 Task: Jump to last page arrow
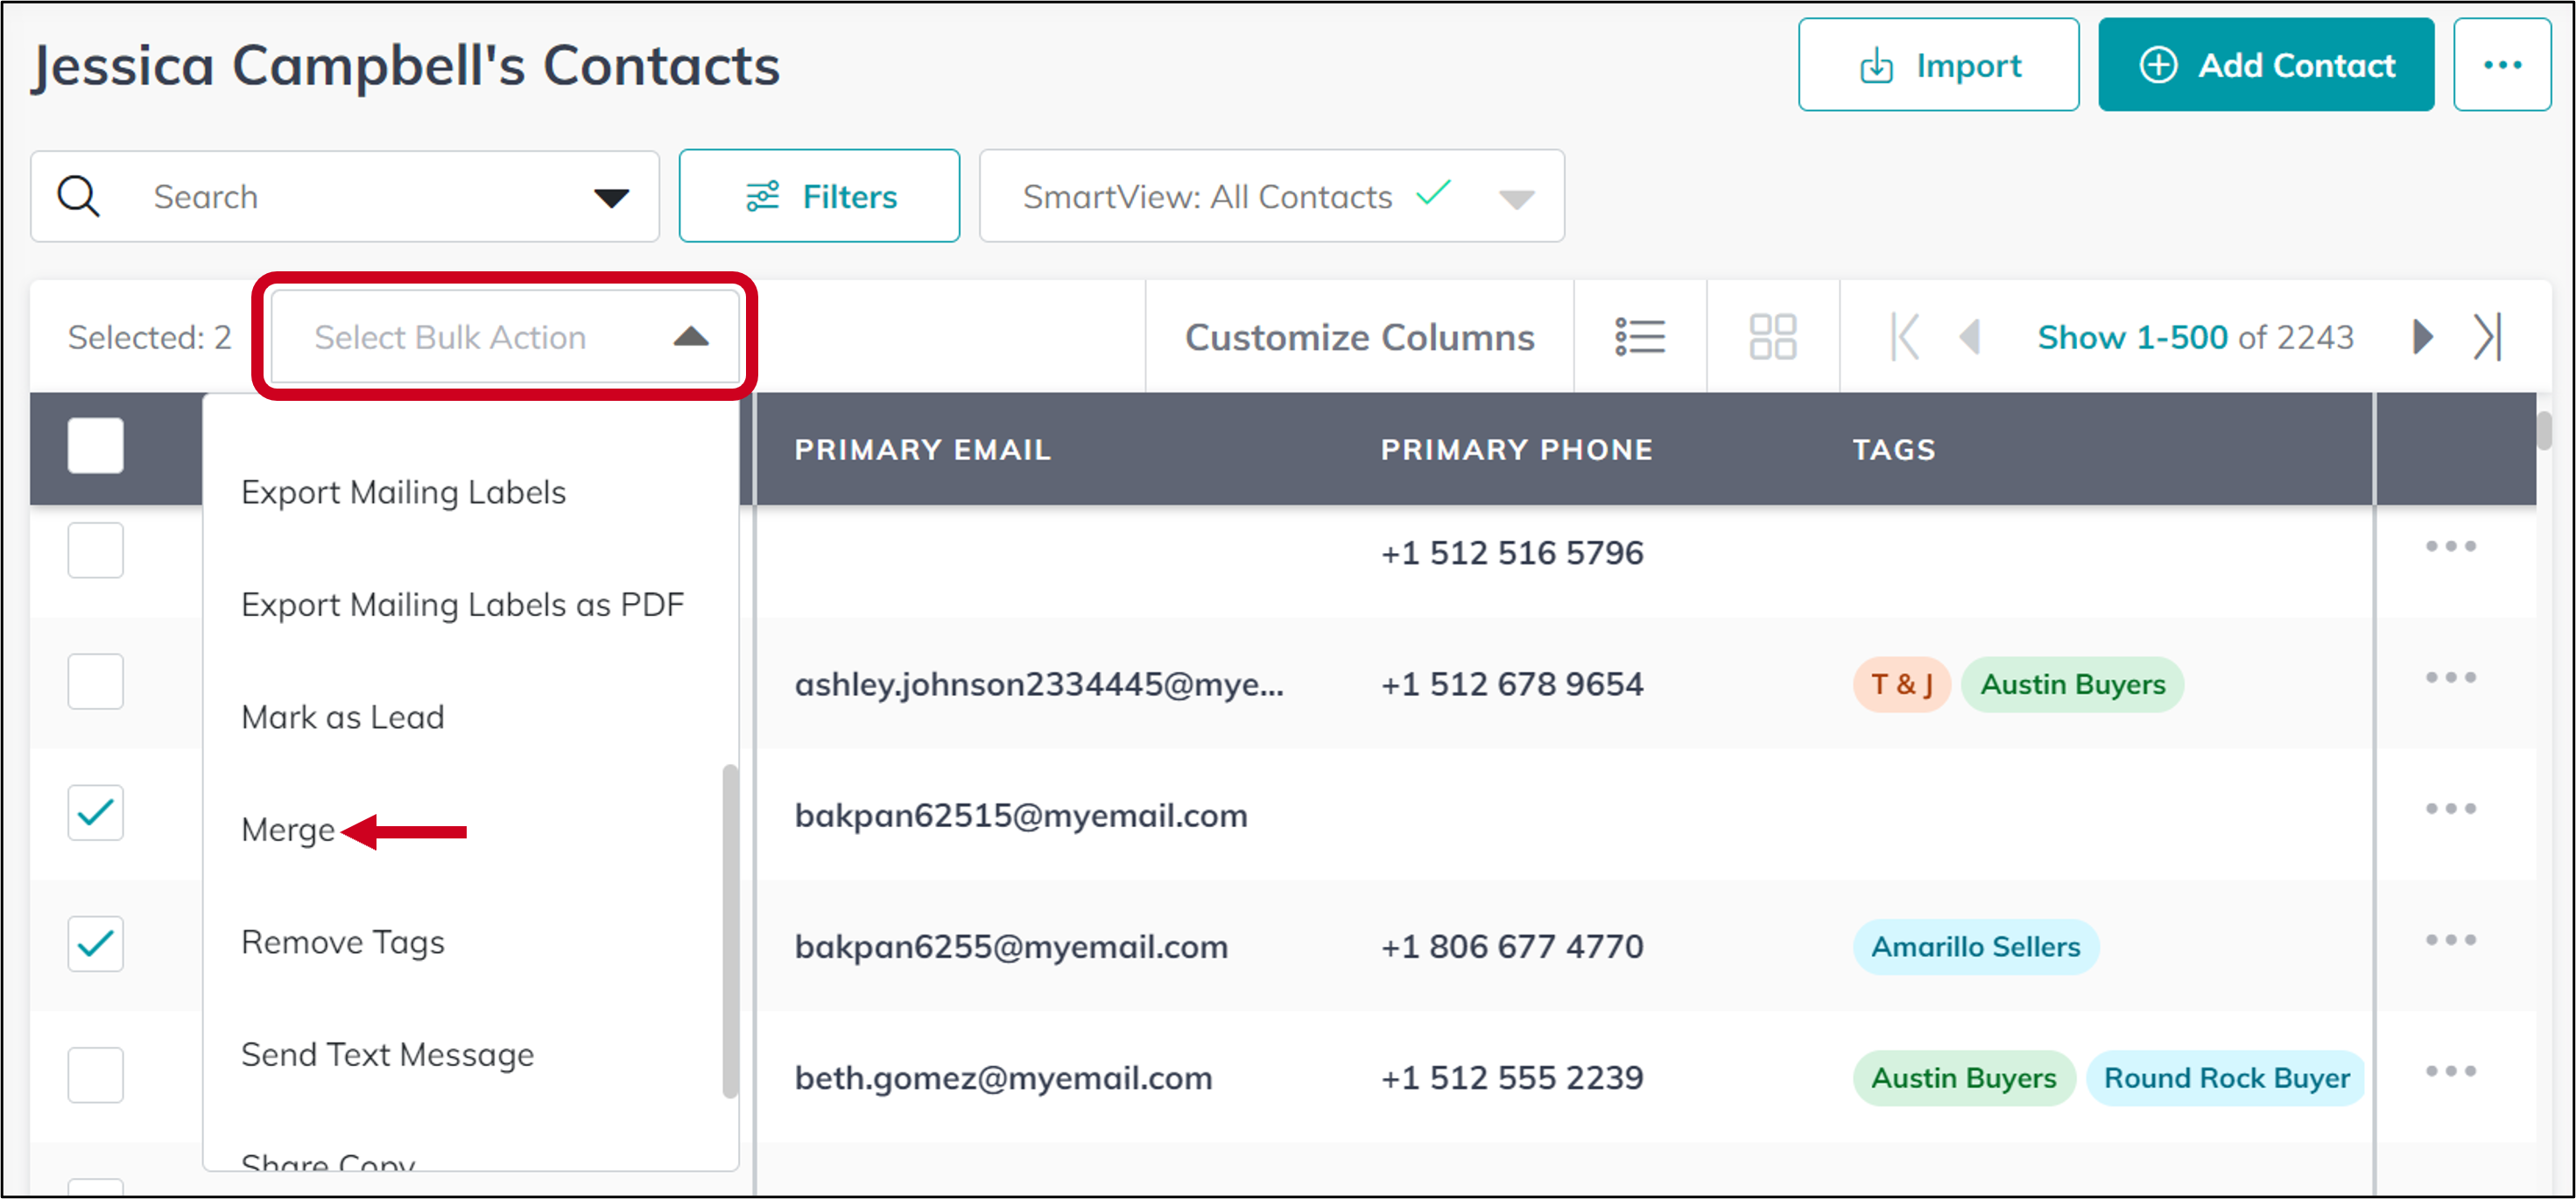(x=2488, y=337)
